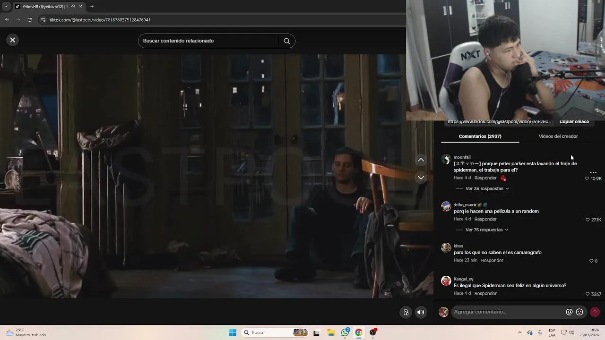Go to the previous video with up arrow
The image size is (605, 340).
421,160
